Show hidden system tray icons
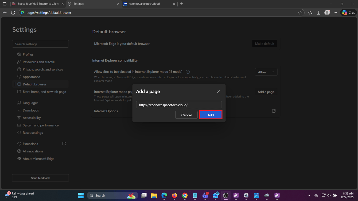Image resolution: width=358 pixels, height=201 pixels. coord(309,195)
